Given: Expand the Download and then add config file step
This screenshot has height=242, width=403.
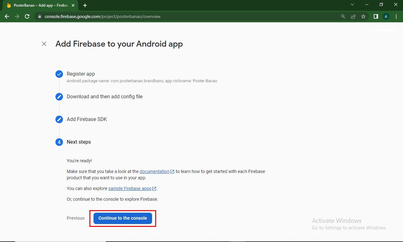Looking at the screenshot, I should click(x=105, y=97).
